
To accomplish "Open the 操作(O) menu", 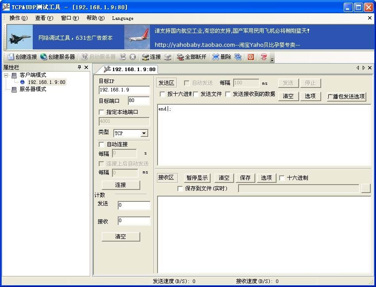I will pyautogui.click(x=19, y=18).
